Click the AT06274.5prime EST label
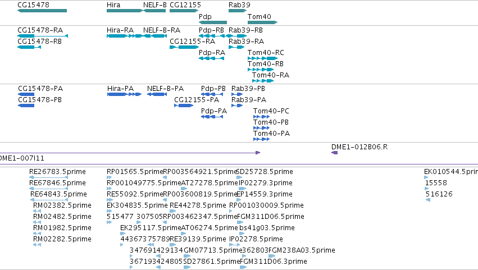The image size is (478, 270). click(x=209, y=228)
